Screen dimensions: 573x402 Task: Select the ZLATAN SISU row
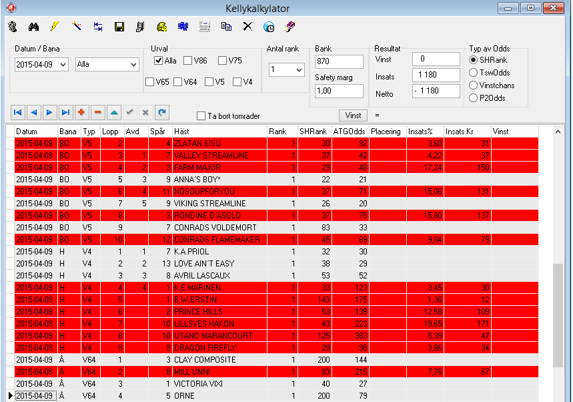click(277, 144)
